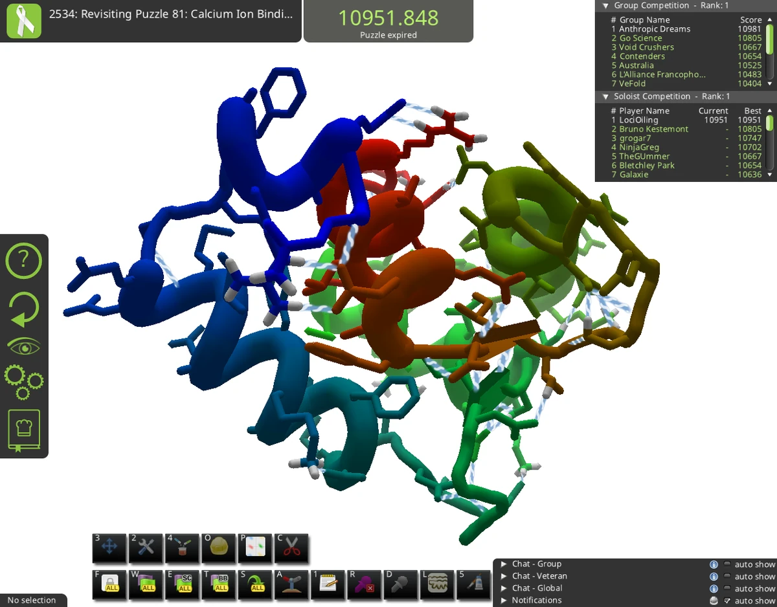Image resolution: width=777 pixels, height=607 pixels.
Task: Select the Cut tool scissors
Action: click(x=291, y=549)
